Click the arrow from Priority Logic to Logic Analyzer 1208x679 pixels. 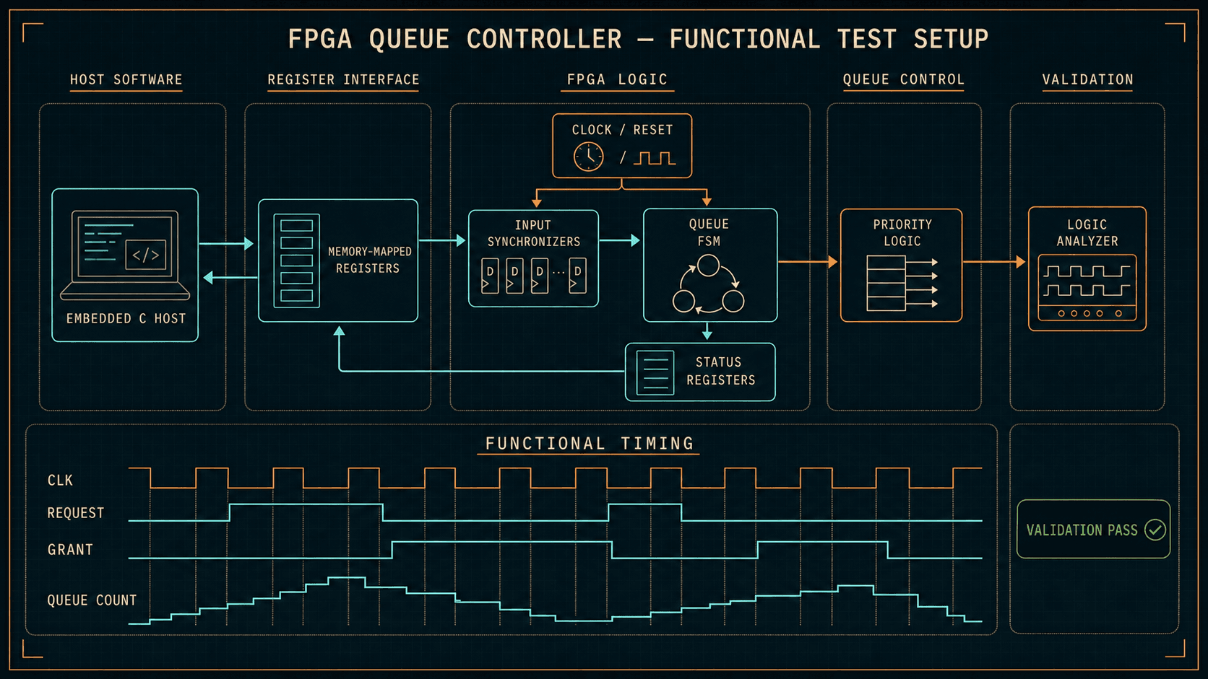point(994,261)
